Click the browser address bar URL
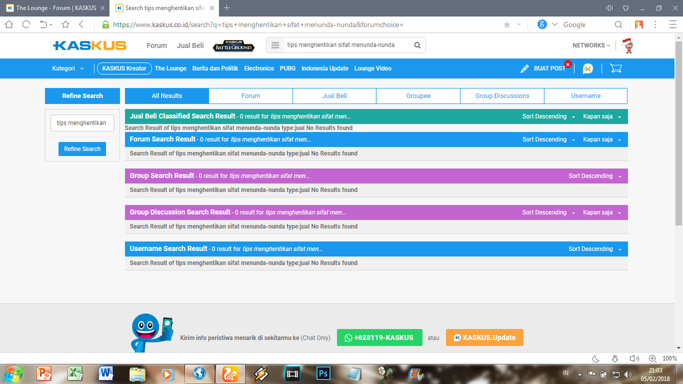 tap(258, 25)
